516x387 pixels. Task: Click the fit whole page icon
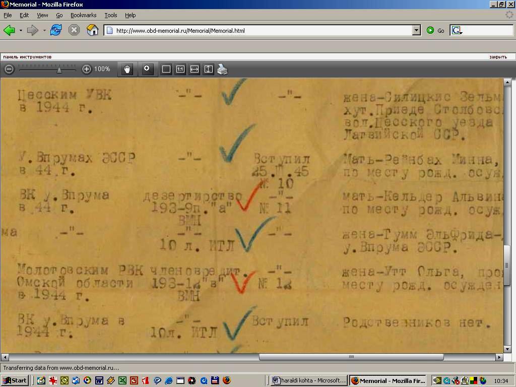point(166,70)
